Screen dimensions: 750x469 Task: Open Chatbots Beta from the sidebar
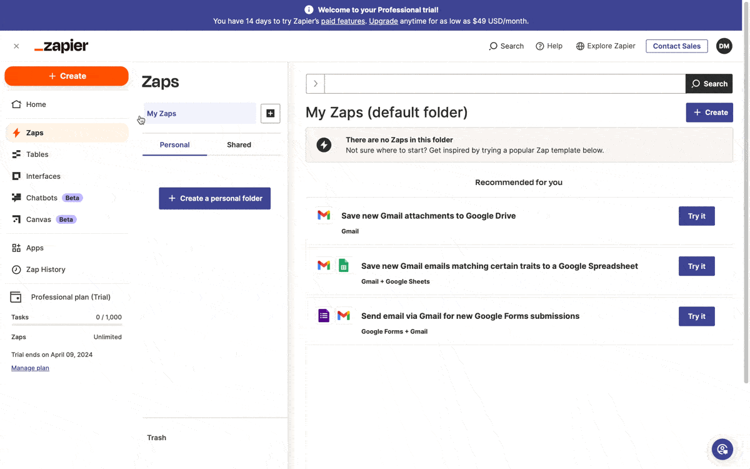[x=42, y=198]
